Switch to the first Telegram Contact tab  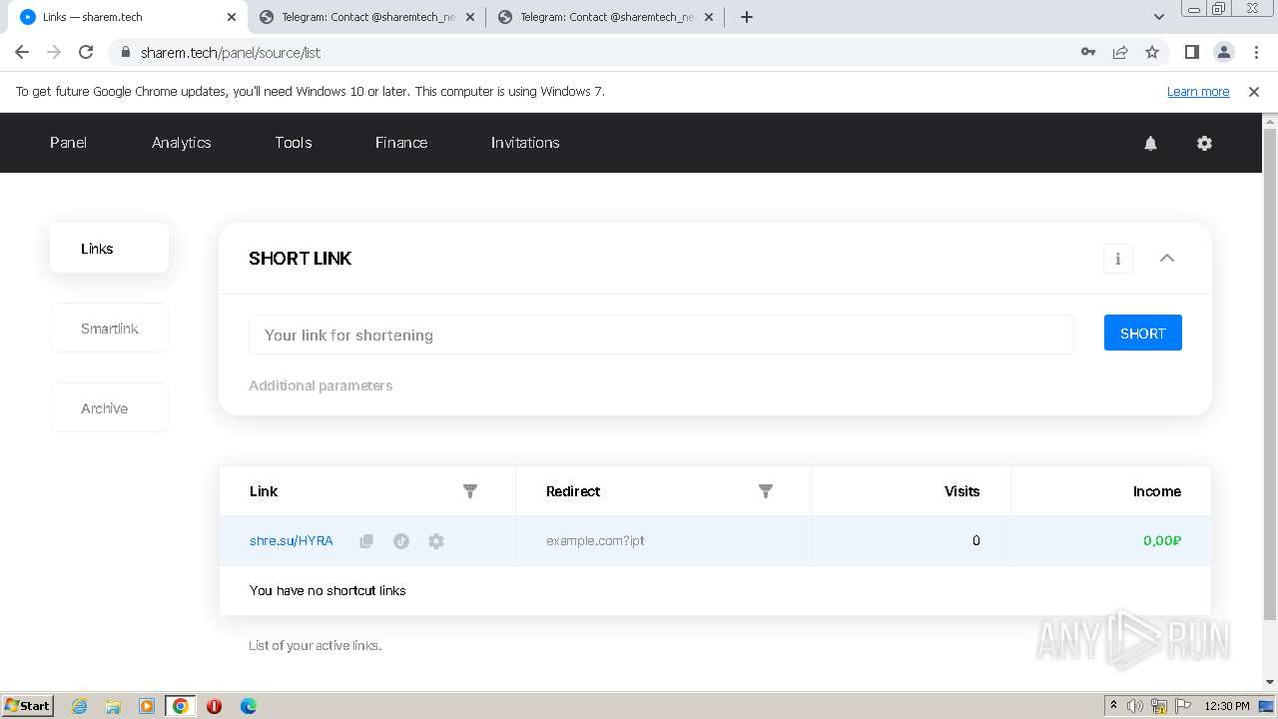point(366,17)
